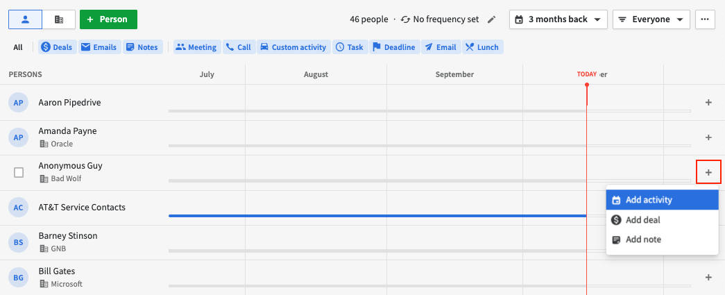Click the PERSONS column header
The image size is (725, 295).
[26, 74]
